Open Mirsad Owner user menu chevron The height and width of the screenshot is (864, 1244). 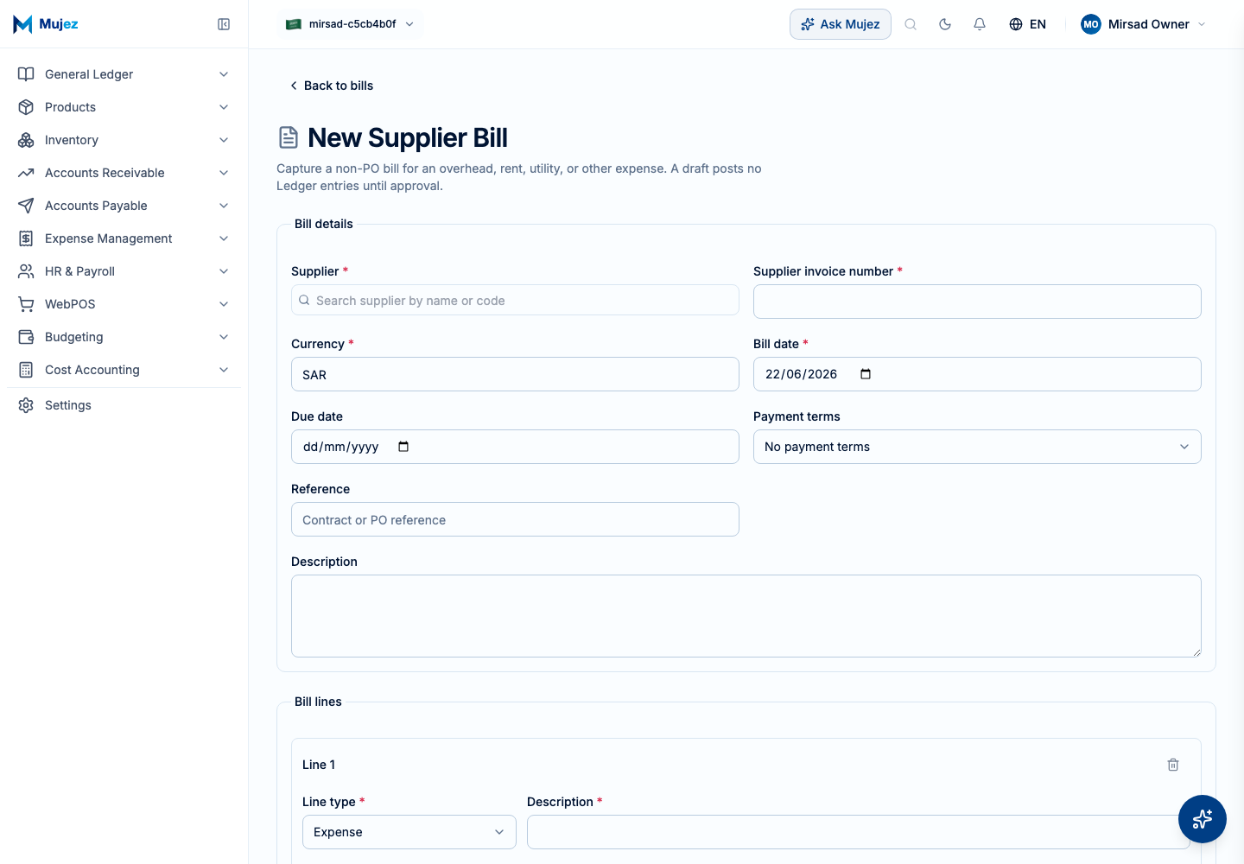(x=1202, y=24)
